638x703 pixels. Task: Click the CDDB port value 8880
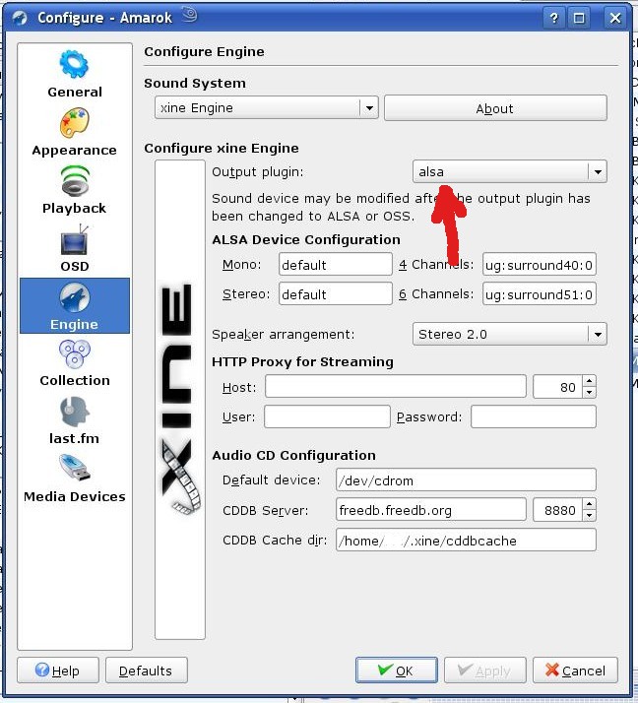pyautogui.click(x=558, y=510)
